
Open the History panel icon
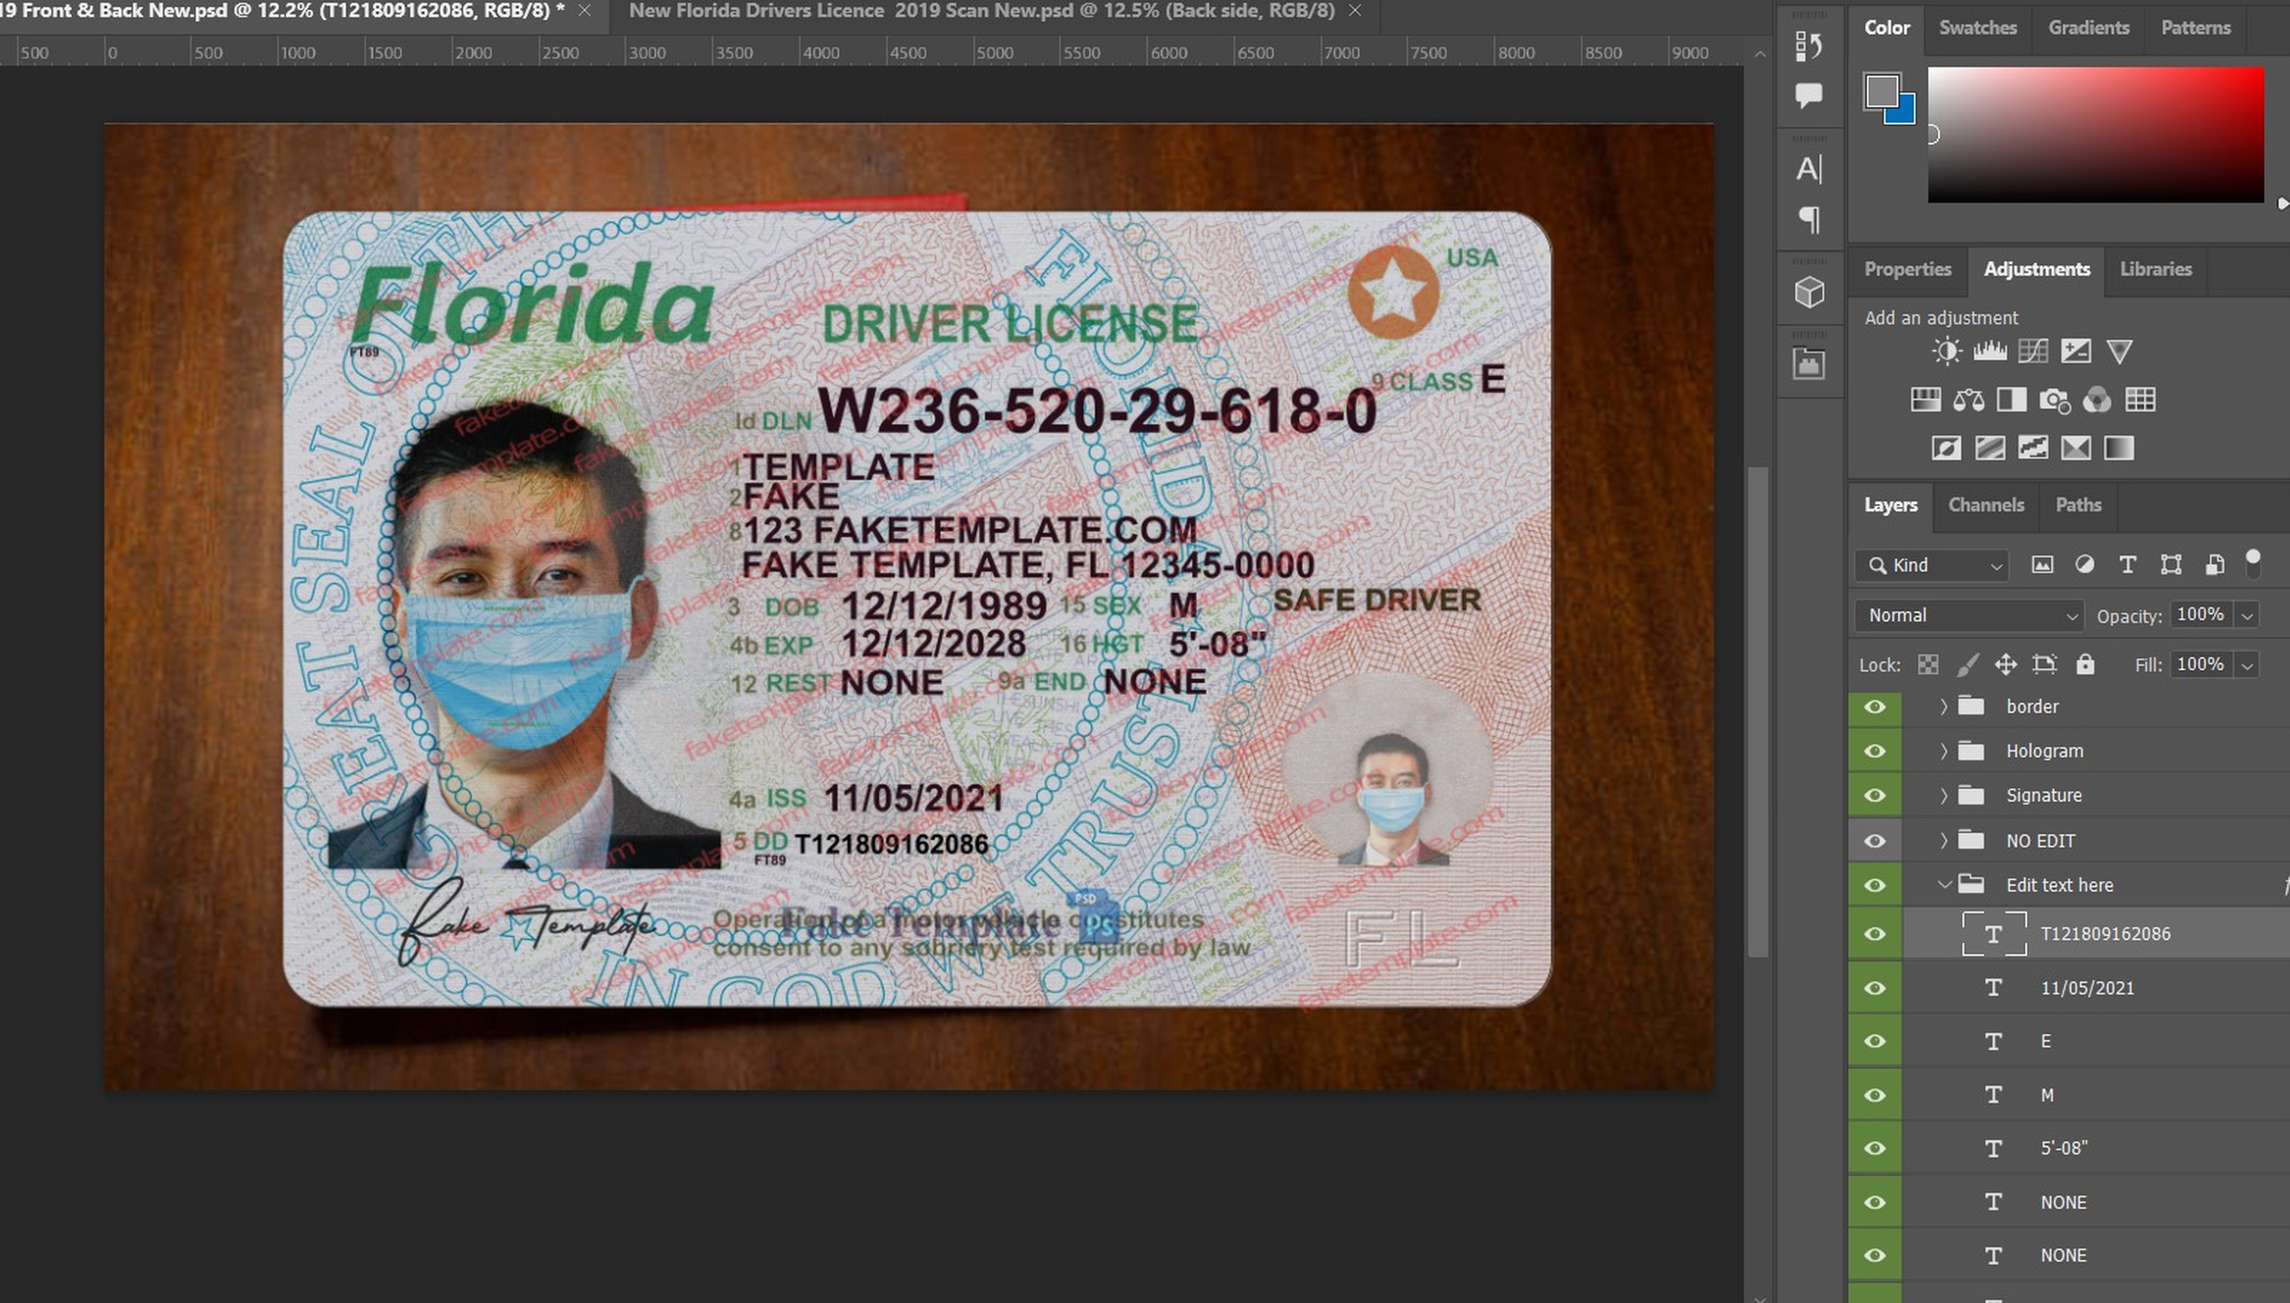(x=1808, y=46)
